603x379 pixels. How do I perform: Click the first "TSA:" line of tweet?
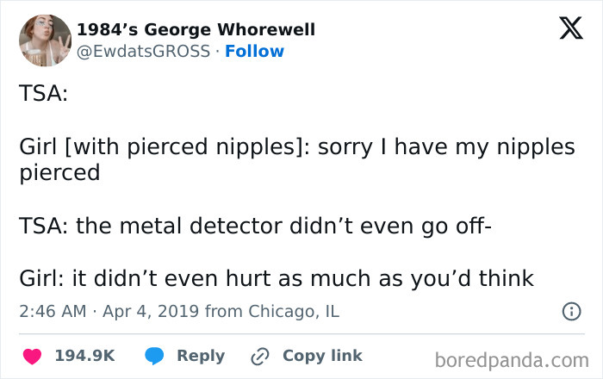coord(43,94)
